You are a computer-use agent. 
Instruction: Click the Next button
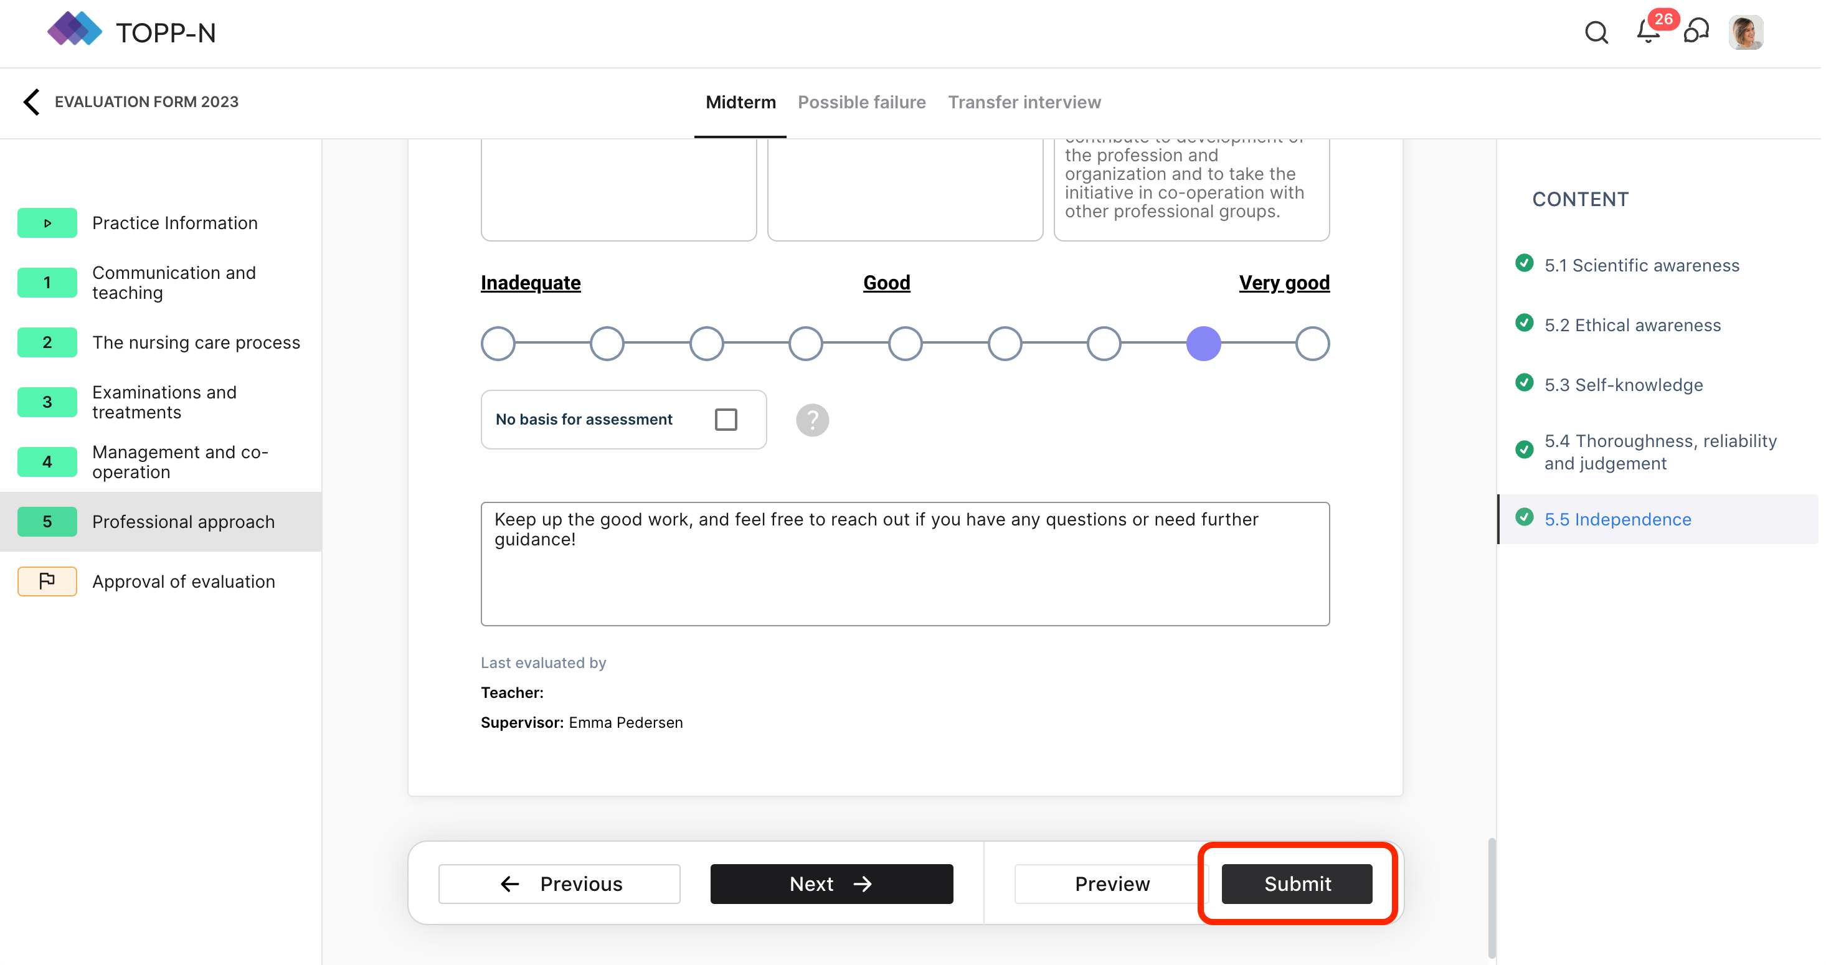(831, 884)
